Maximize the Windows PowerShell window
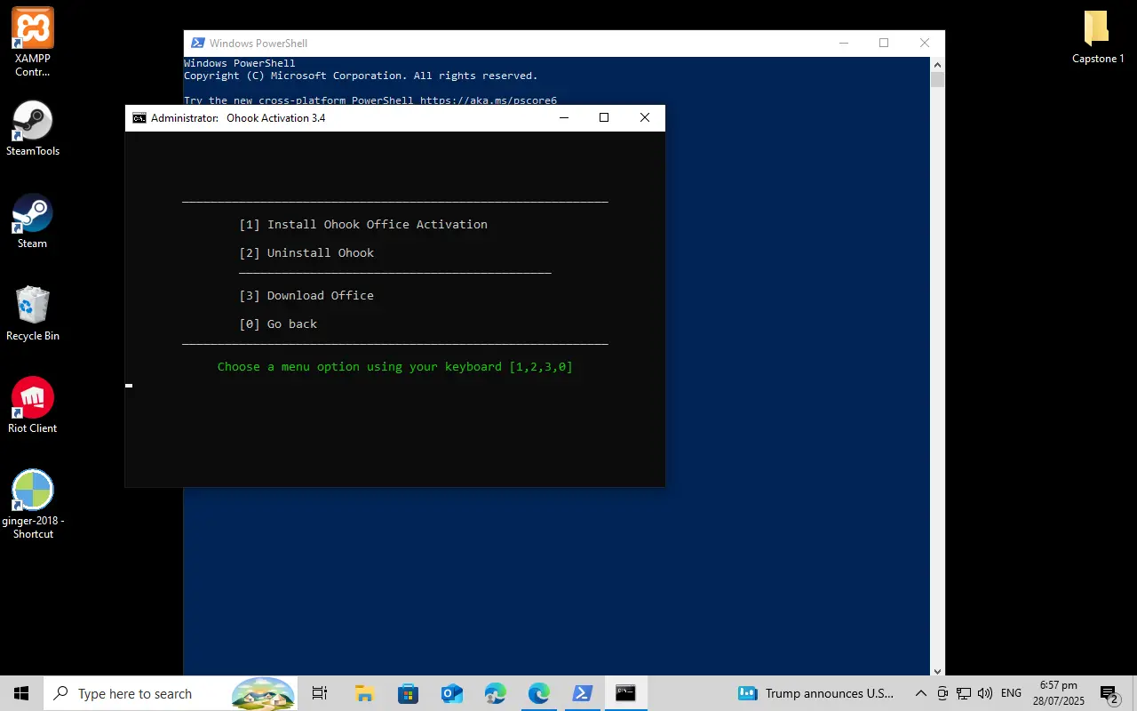Screen dimensions: 1137x711 [x=884, y=44]
